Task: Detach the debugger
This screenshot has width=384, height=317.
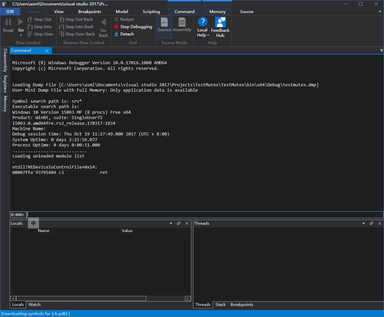Action: (x=124, y=34)
